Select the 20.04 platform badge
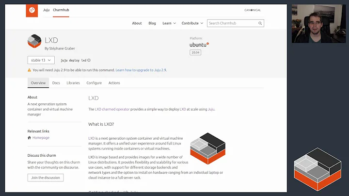 click(x=195, y=52)
